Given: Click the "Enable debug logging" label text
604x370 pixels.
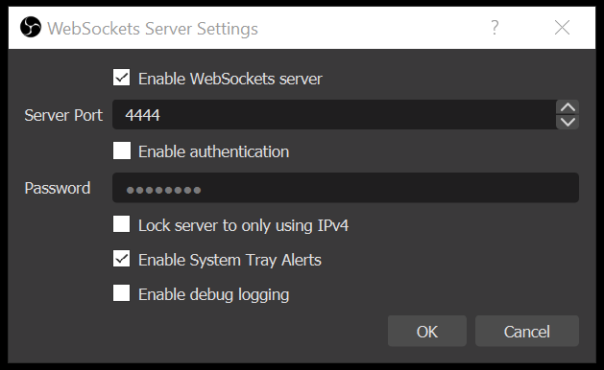Looking at the screenshot, I should pos(213,295).
